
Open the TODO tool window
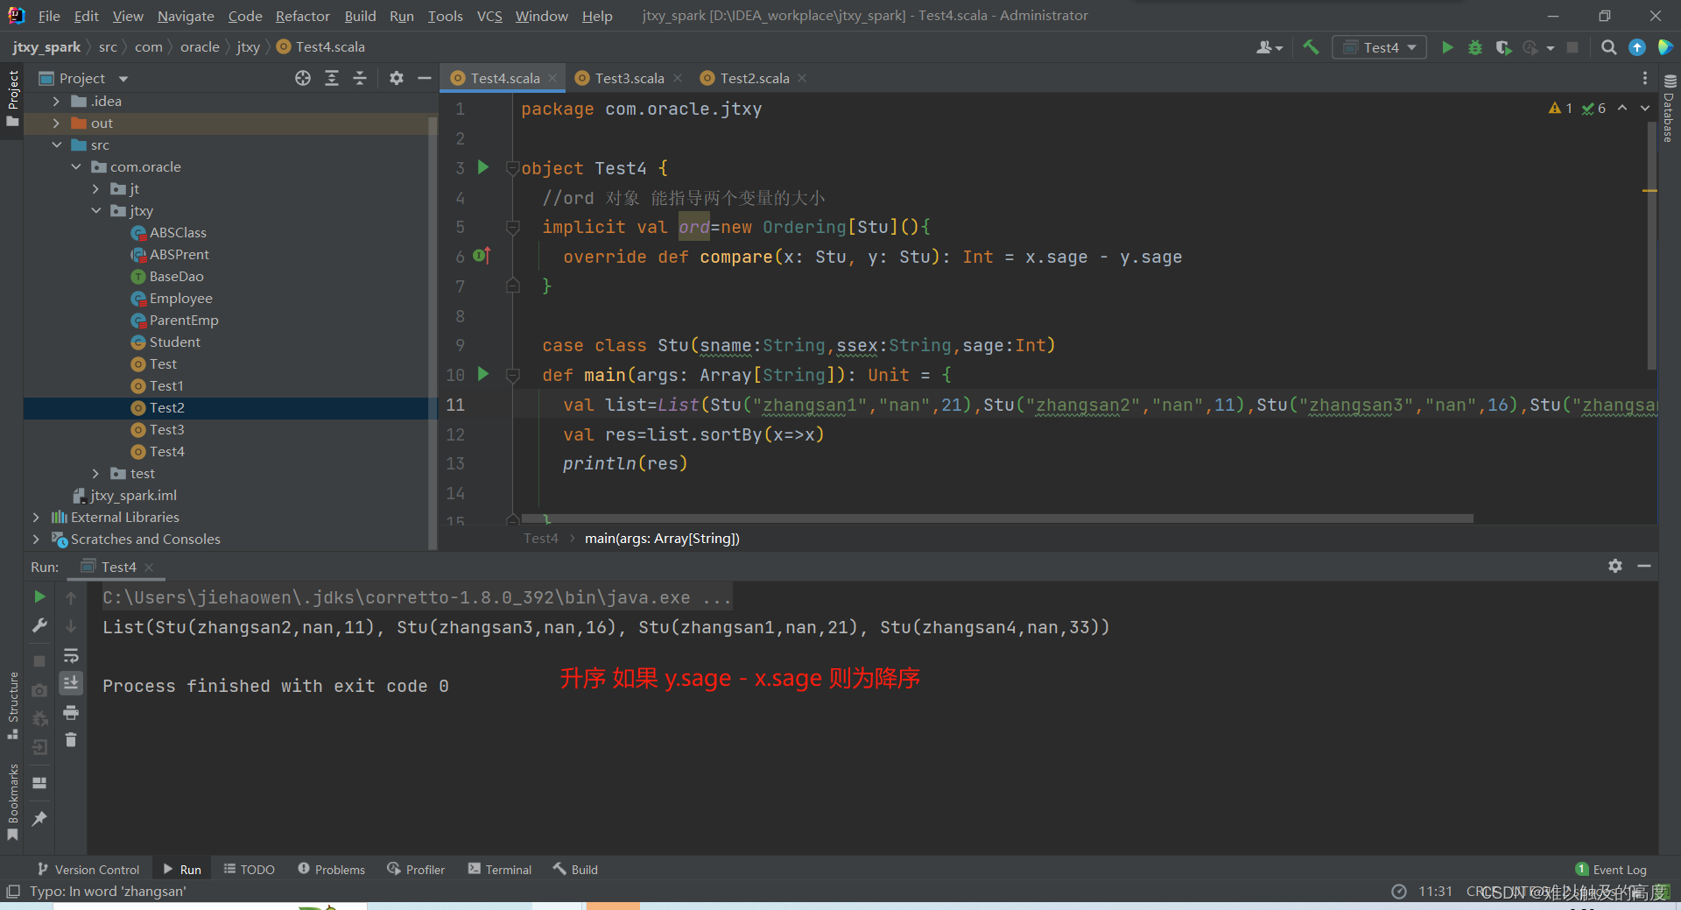(x=250, y=869)
